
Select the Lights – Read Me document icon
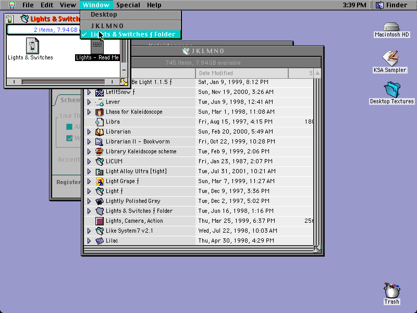tap(97, 47)
